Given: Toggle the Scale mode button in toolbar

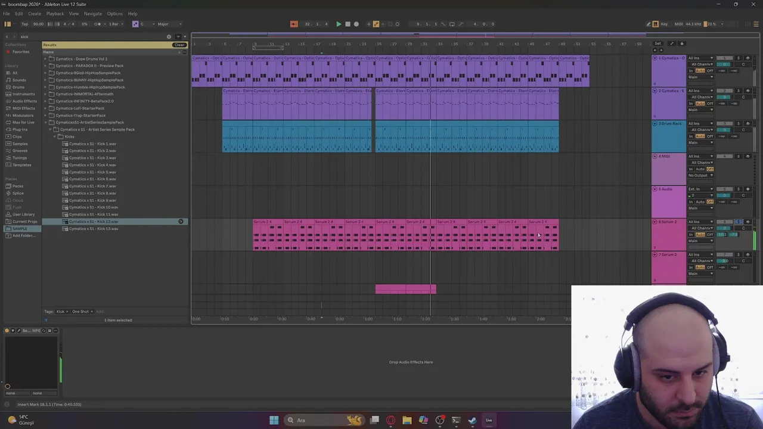Looking at the screenshot, I should (x=135, y=24).
